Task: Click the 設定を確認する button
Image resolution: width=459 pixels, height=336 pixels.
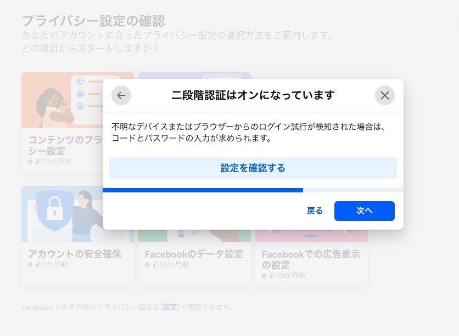Action: click(253, 168)
